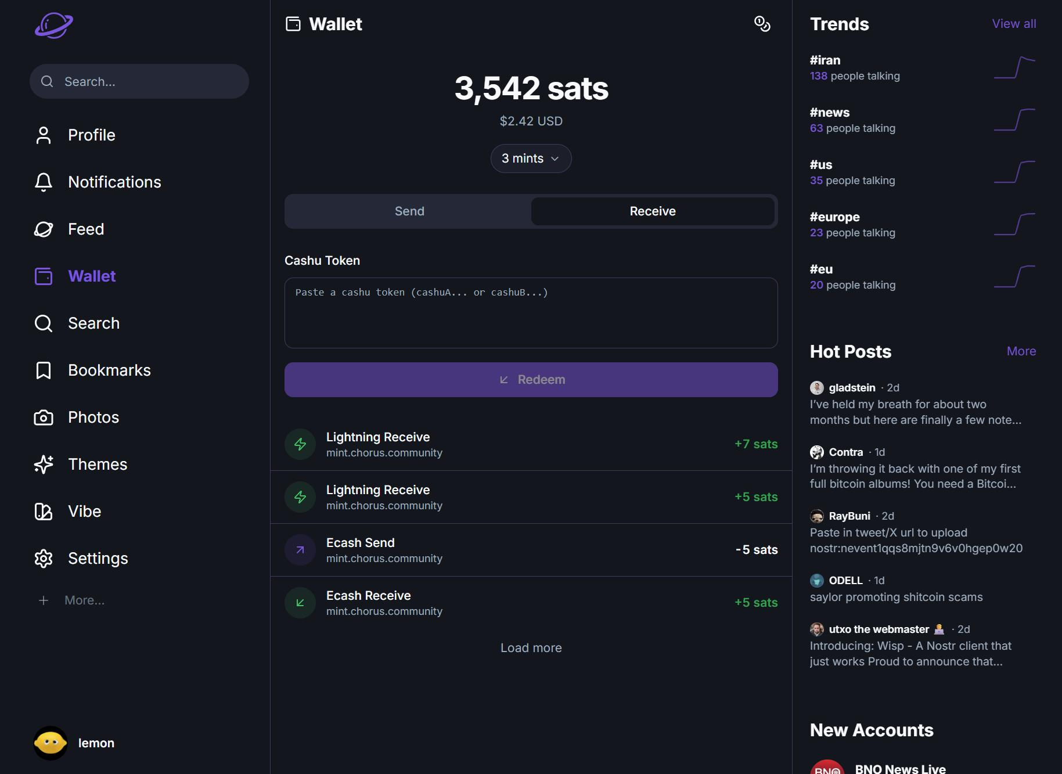This screenshot has width=1062, height=774.
Task: Open Settings via the gear icon
Action: coord(44,559)
